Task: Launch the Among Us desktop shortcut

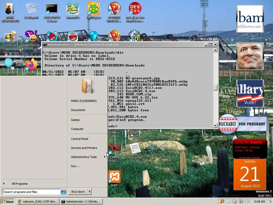Action: 73,11
